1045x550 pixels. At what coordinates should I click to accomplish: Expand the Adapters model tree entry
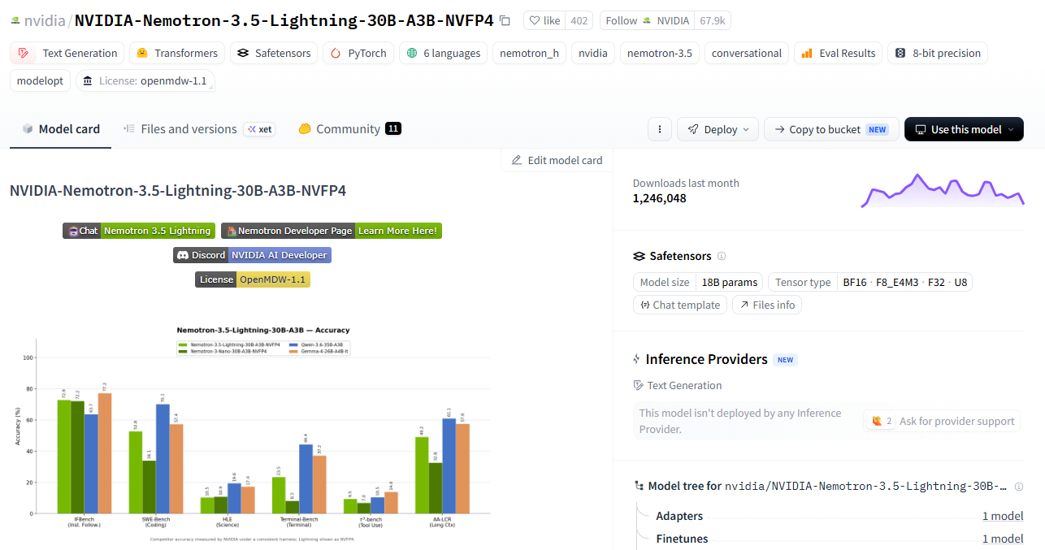click(x=839, y=516)
